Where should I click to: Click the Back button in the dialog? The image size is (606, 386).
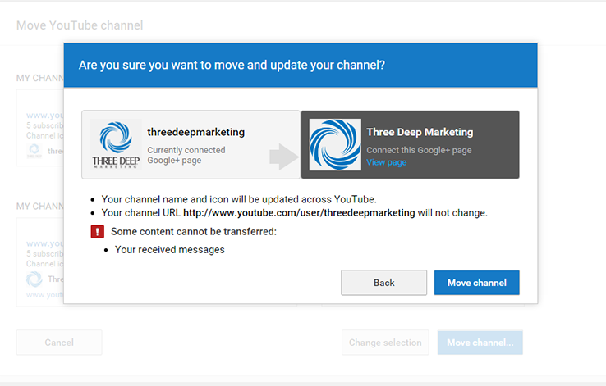383,283
